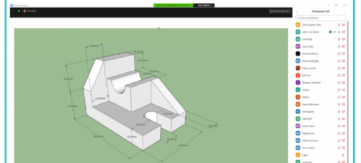
Task: Click microphone icon beside Sabri (Host)
Action: pyautogui.click(x=339, y=32)
